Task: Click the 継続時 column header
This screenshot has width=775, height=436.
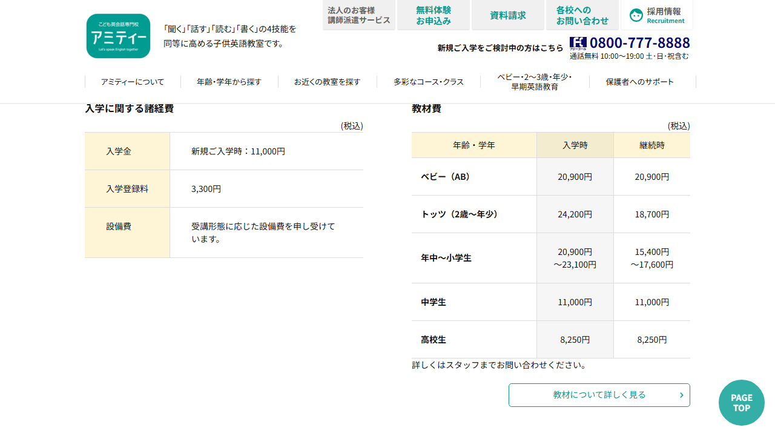Action: pos(652,145)
